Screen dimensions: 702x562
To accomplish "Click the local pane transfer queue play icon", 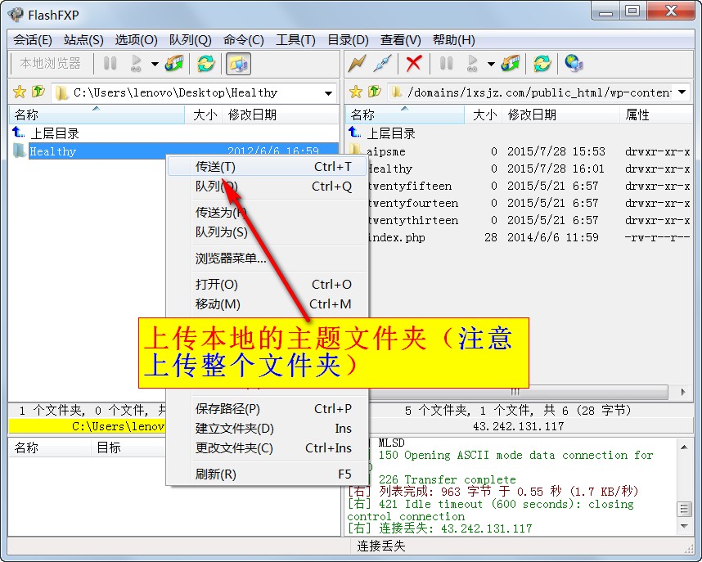I will [136, 64].
